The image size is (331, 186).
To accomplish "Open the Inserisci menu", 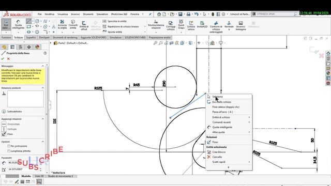I will click(75, 14).
